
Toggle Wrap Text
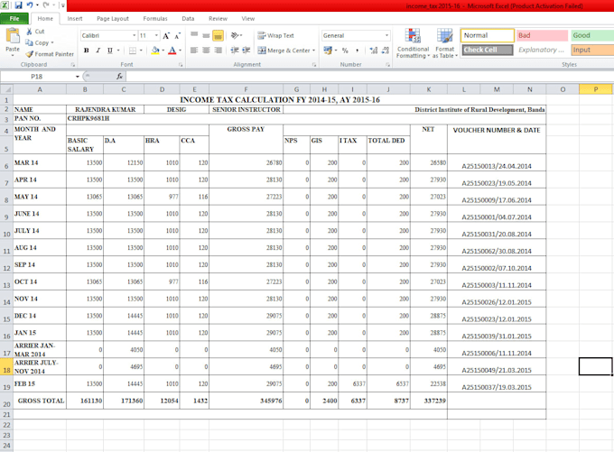[275, 35]
